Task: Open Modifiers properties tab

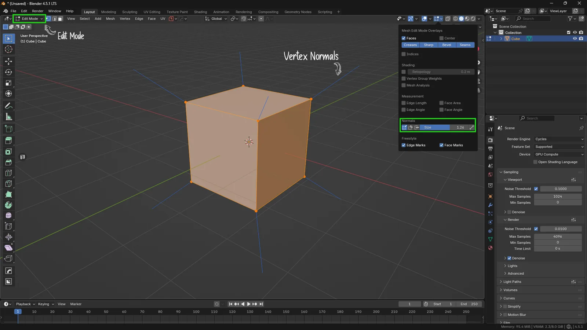Action: click(491, 205)
